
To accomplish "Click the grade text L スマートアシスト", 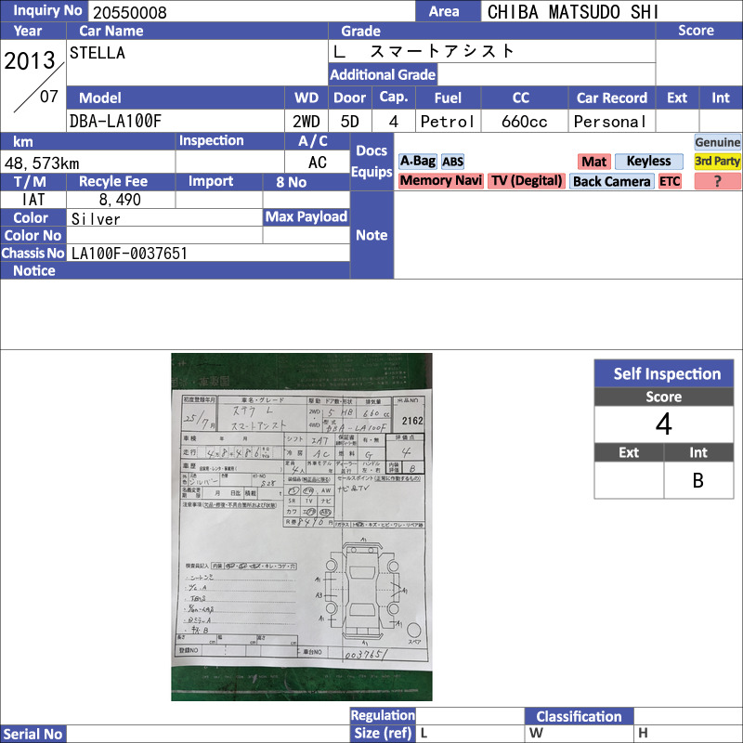I will click(x=423, y=51).
